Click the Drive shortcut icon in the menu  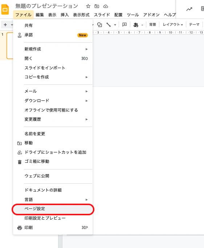pos(20,153)
